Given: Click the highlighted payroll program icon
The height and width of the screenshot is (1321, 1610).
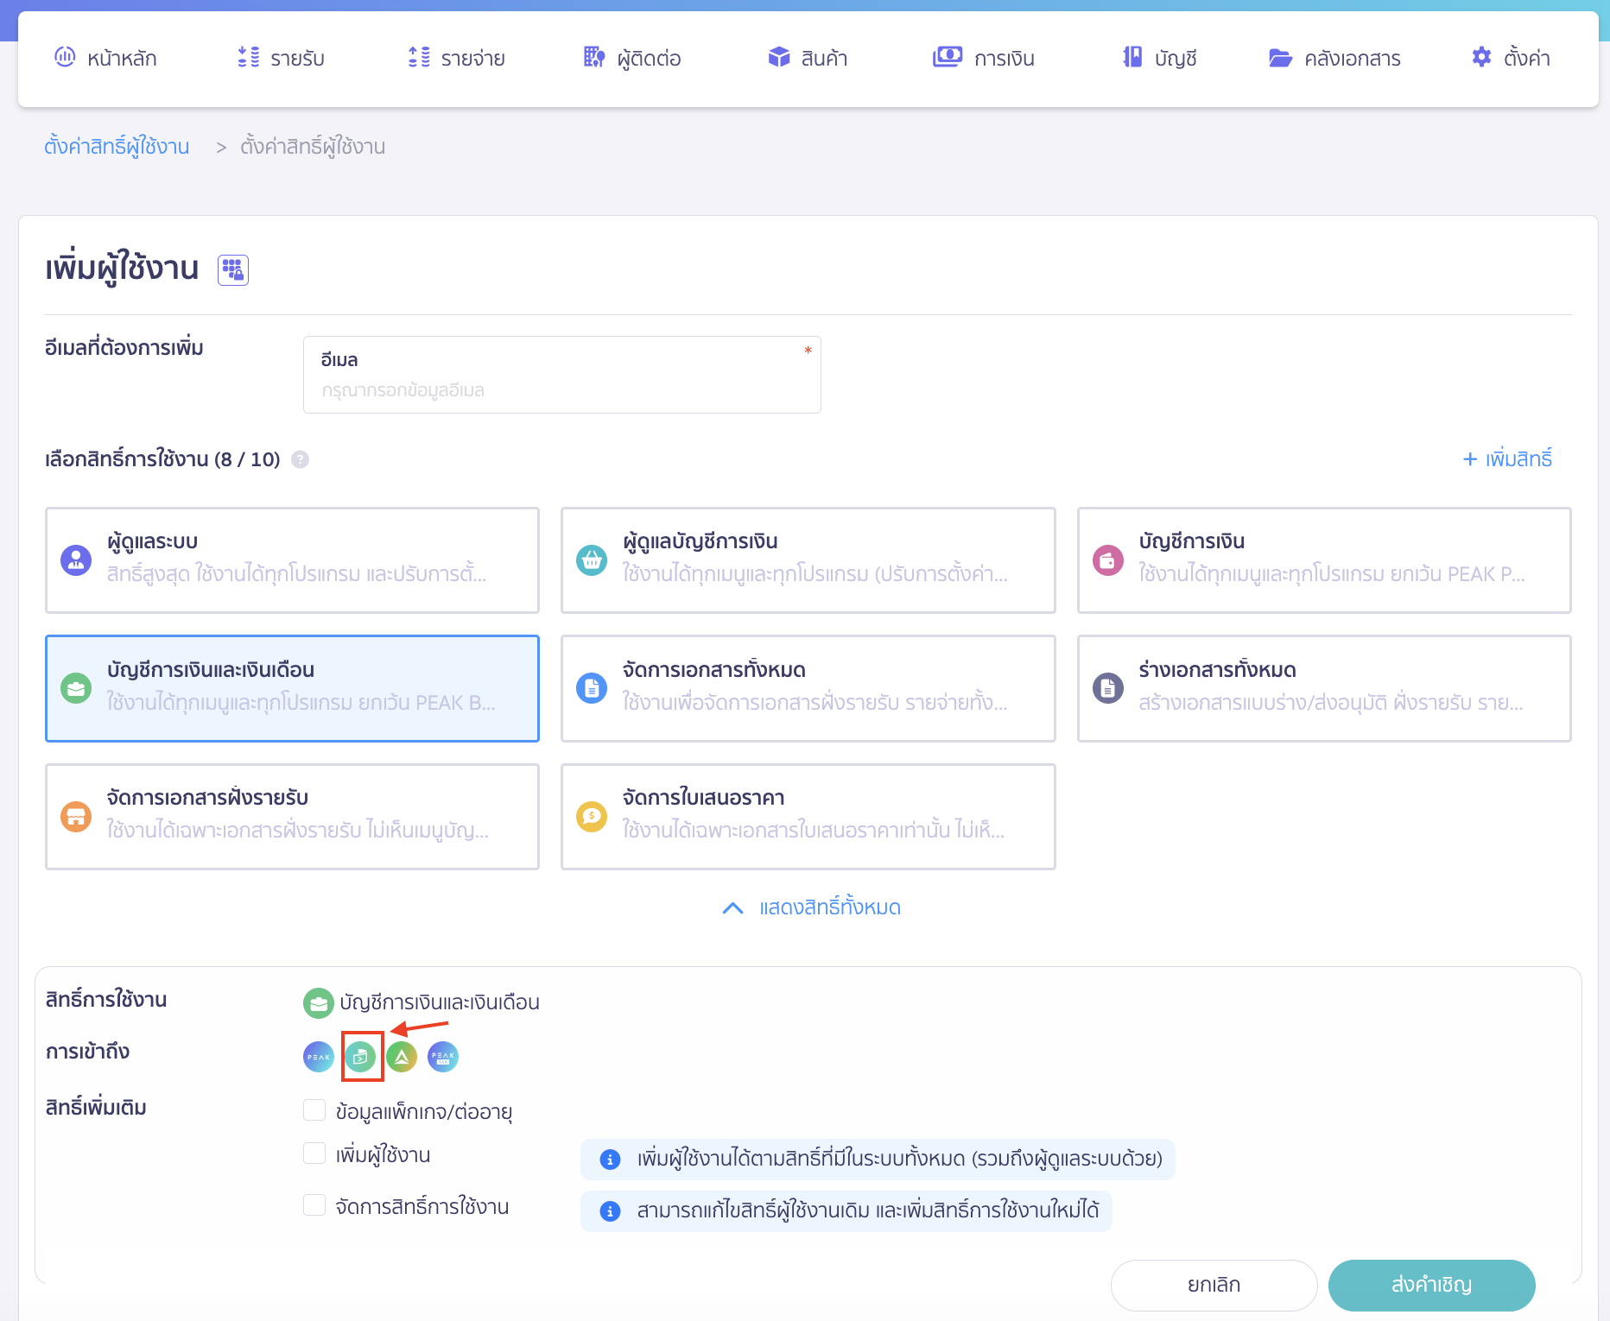Looking at the screenshot, I should 361,1056.
